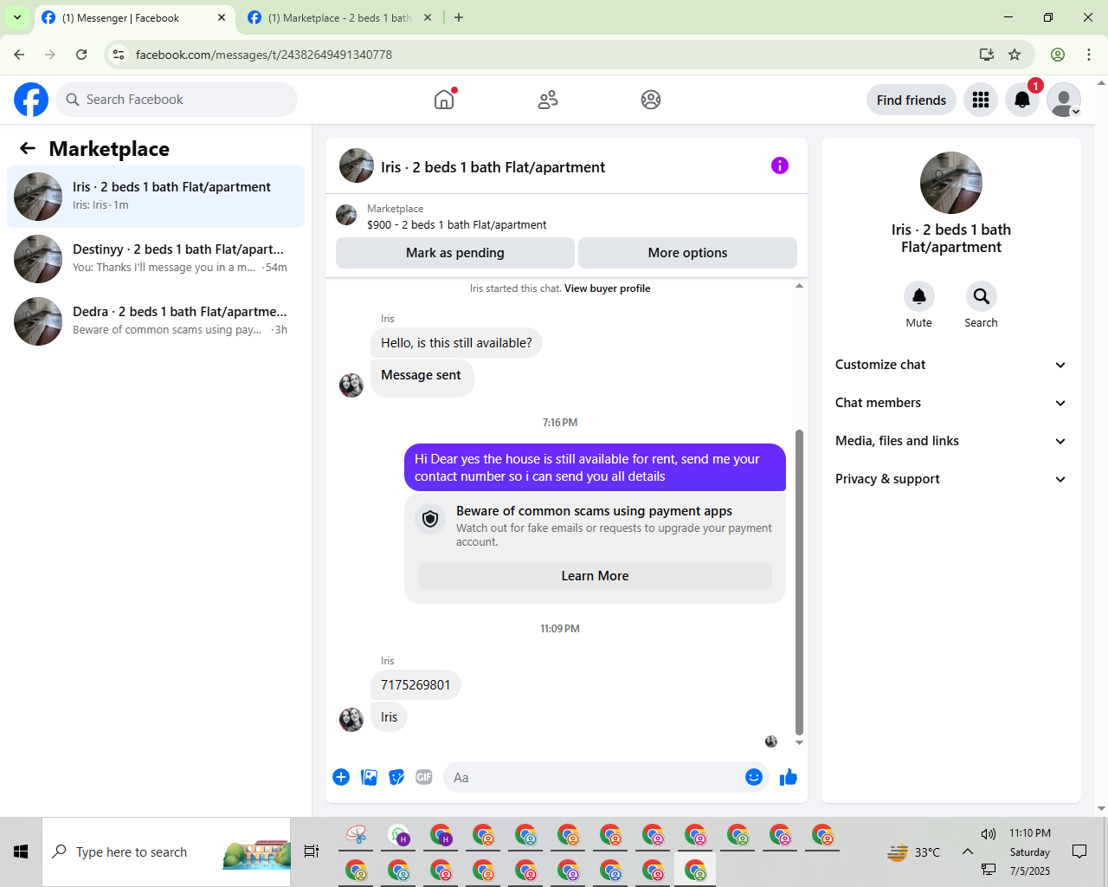Open listing thumbnail in chat header
This screenshot has height=887, width=1108.
pyautogui.click(x=357, y=165)
